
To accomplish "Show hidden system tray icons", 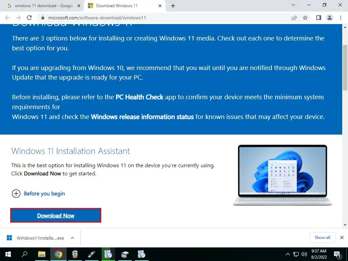I will click(x=288, y=254).
